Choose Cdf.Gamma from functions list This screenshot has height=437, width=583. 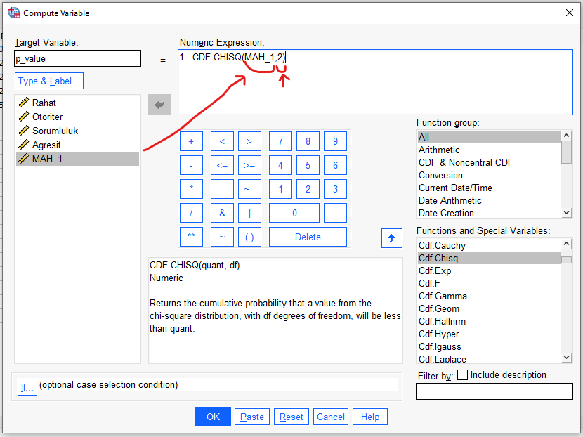click(x=443, y=296)
